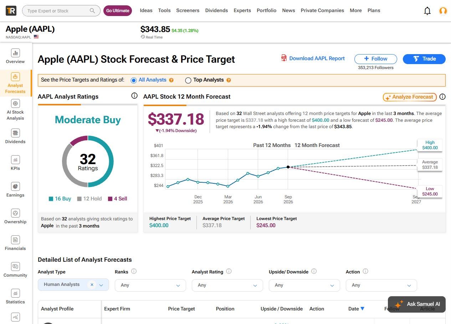Image resolution: width=451 pixels, height=324 pixels.
Task: Open Financials sidebar icon
Action: coord(15,240)
